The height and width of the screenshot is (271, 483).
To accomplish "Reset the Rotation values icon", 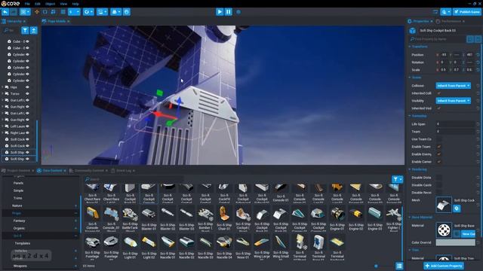I will click(x=478, y=62).
